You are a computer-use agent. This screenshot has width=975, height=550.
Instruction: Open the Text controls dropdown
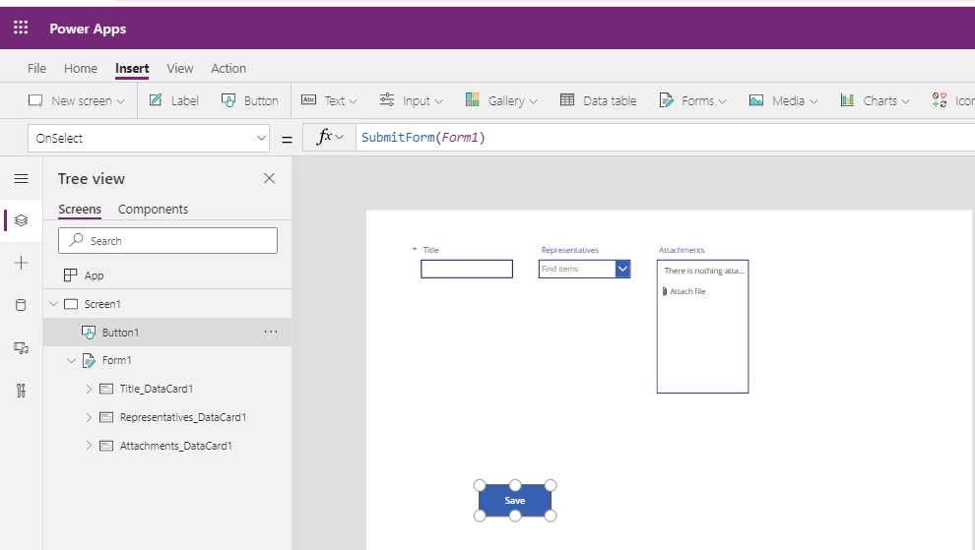click(329, 100)
